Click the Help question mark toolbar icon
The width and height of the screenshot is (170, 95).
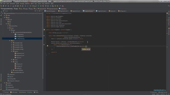(60, 6)
